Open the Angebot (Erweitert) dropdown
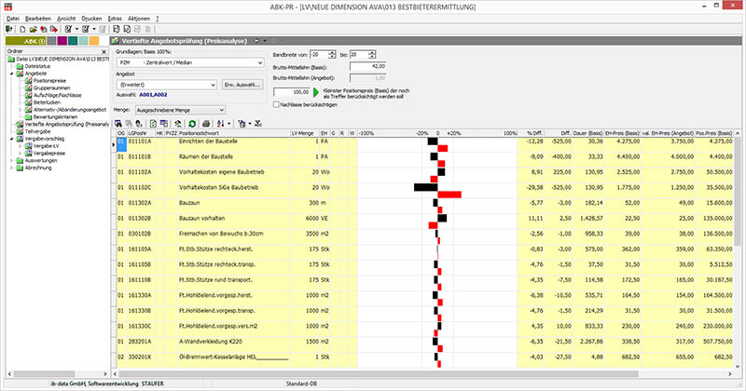The height and width of the screenshot is (391, 746). coord(214,86)
